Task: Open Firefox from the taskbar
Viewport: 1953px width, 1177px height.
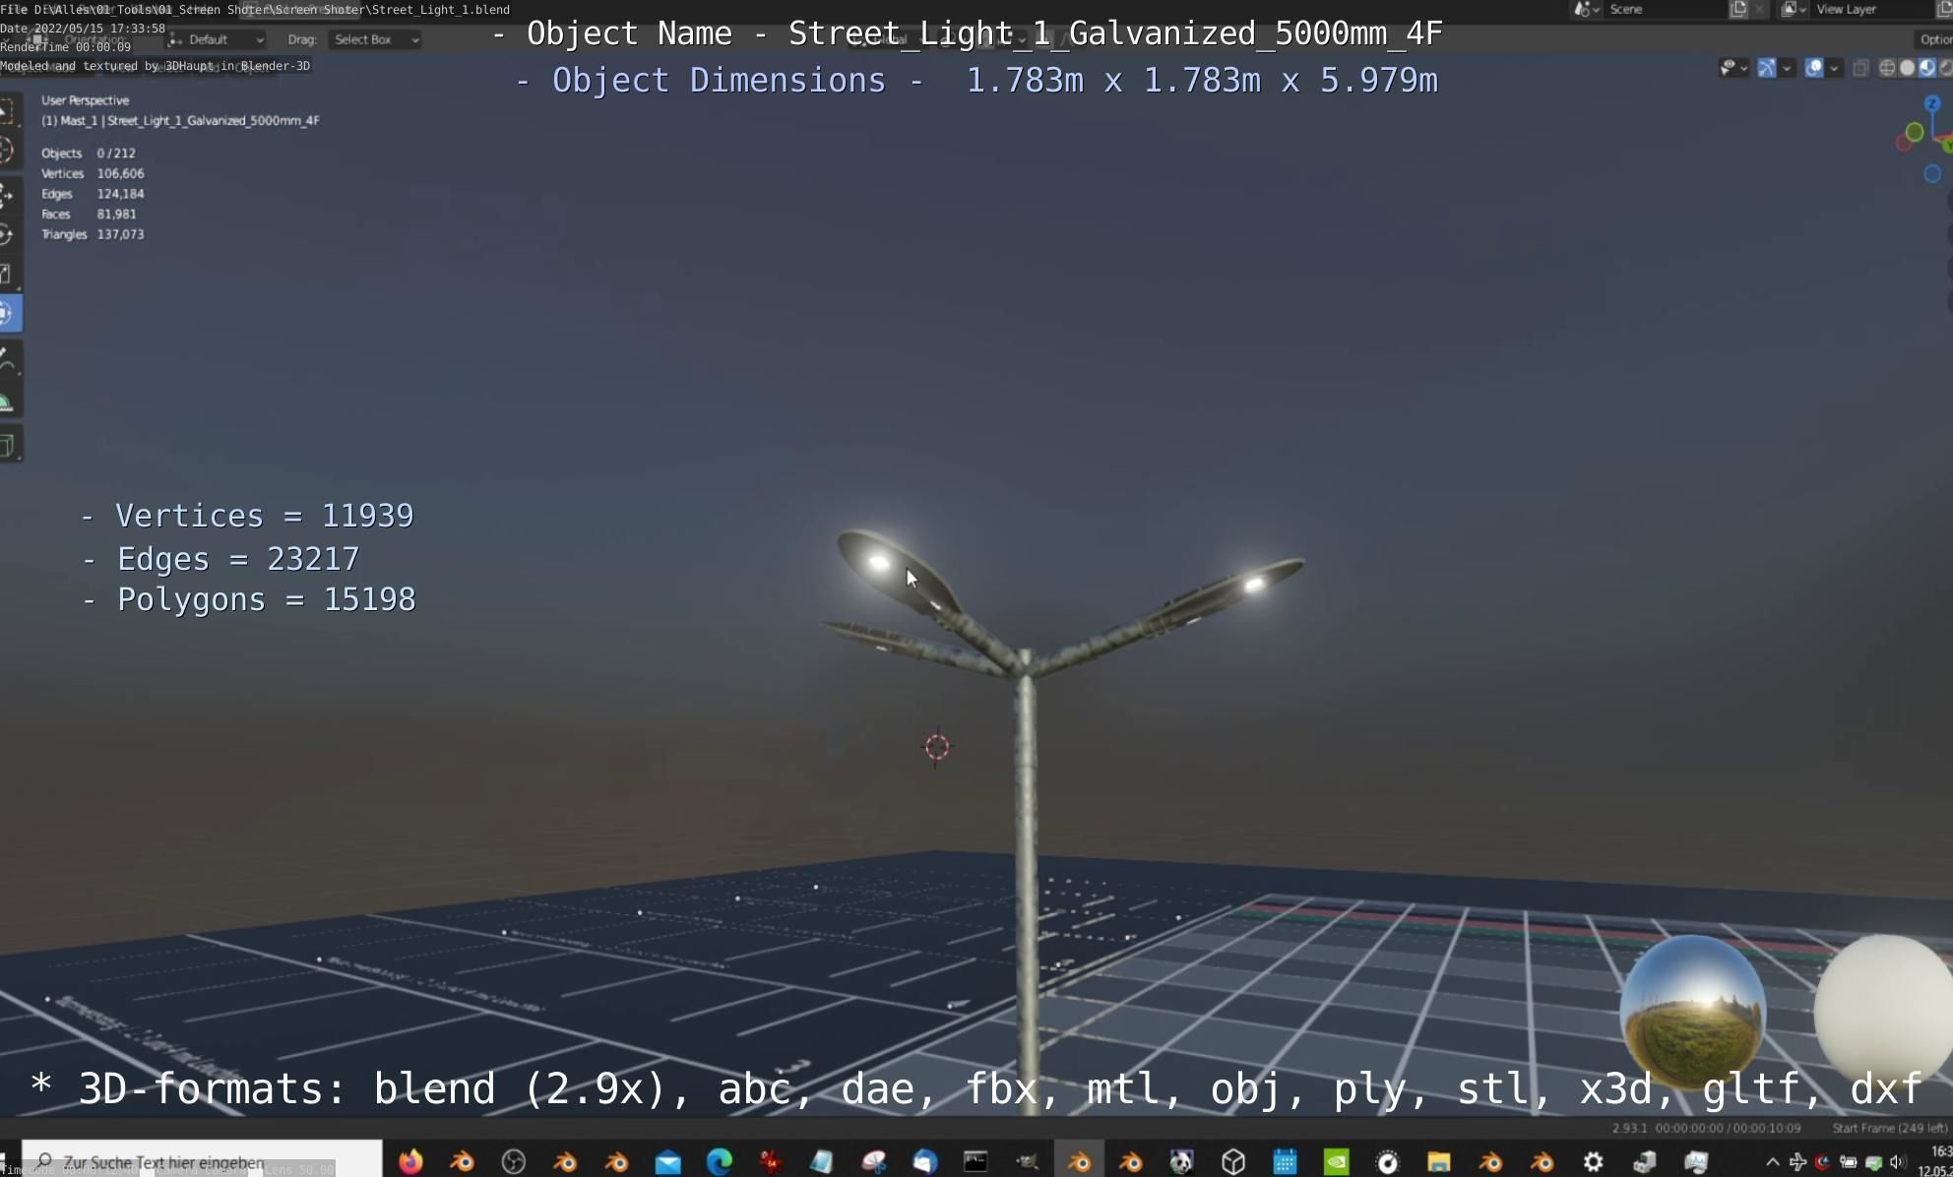Action: [410, 1162]
